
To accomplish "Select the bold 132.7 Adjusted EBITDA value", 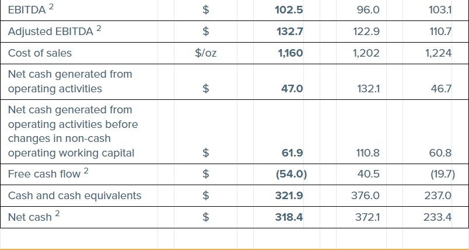I will 289,32.
